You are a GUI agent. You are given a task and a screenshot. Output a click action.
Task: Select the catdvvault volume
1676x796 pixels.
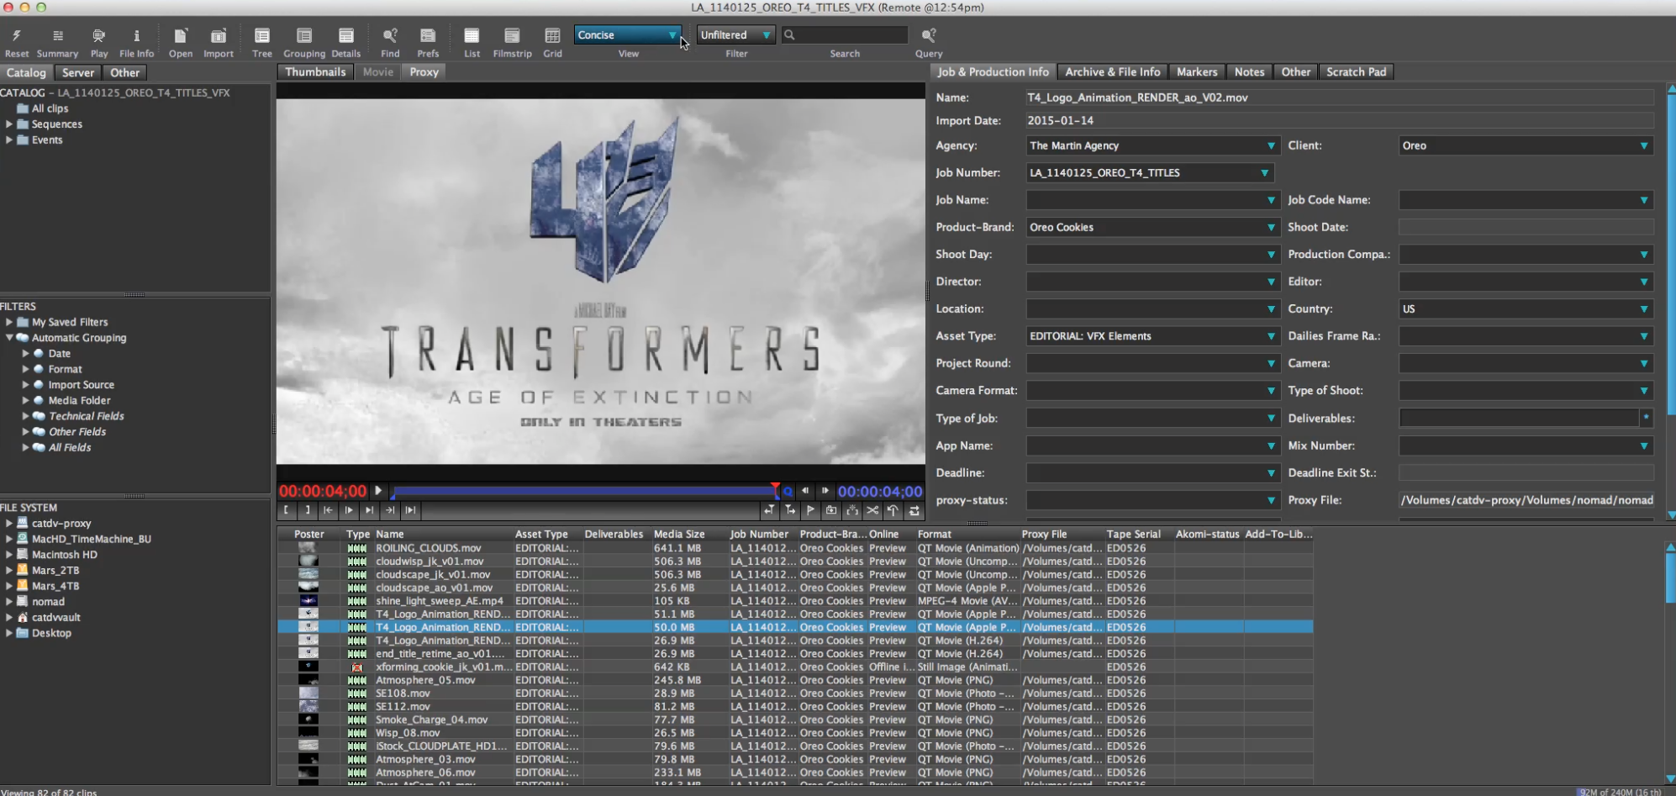pyautogui.click(x=55, y=618)
